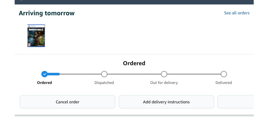Open the See all orders link
This screenshot has width=269, height=124.
pyautogui.click(x=237, y=13)
